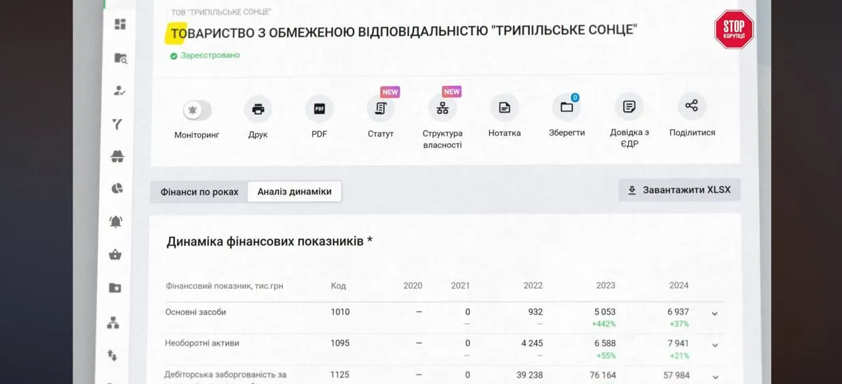Open Довідка з ЄДР icon
The image size is (842, 384).
[x=628, y=107]
